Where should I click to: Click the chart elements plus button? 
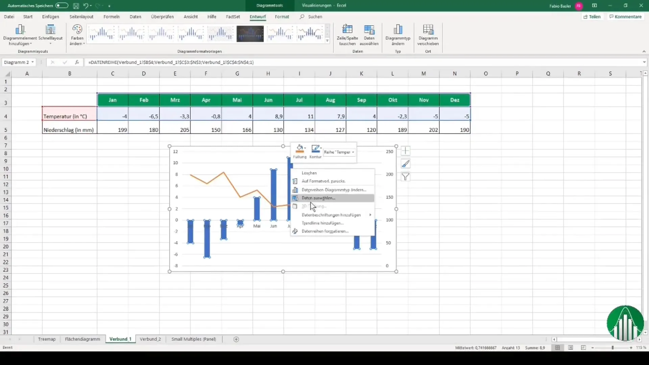[405, 151]
